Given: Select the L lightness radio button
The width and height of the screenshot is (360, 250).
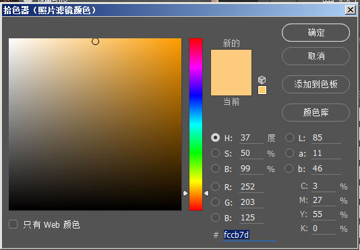Looking at the screenshot, I should point(289,138).
